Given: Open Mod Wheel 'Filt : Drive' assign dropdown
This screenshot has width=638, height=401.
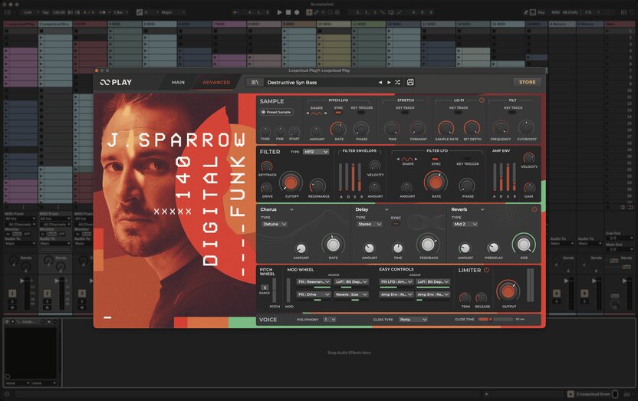Looking at the screenshot, I should [x=314, y=294].
